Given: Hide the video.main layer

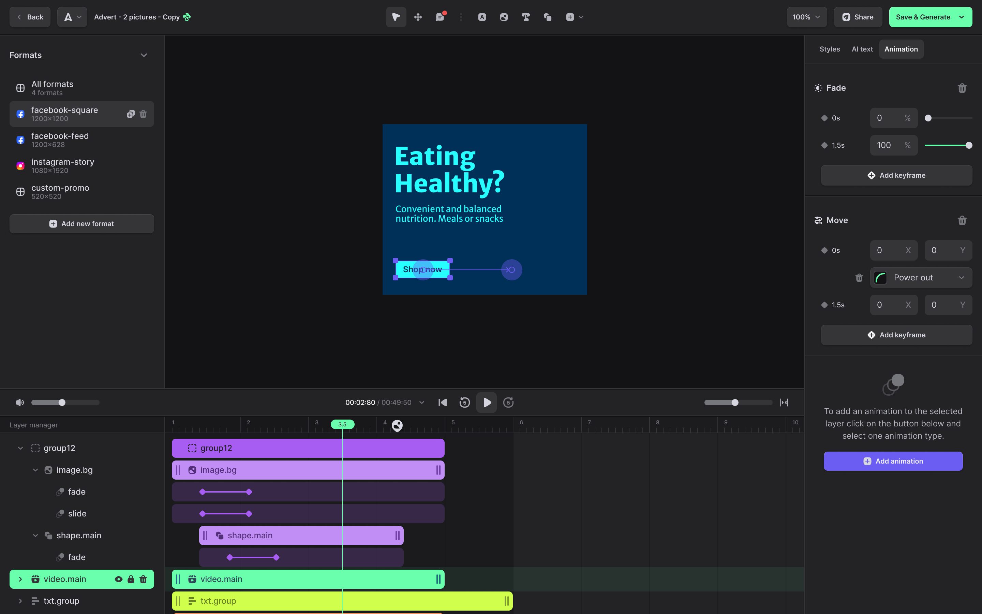Looking at the screenshot, I should 119,579.
